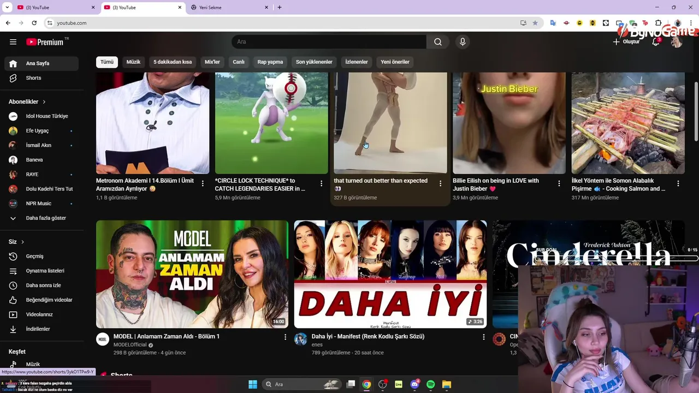Reload the page
Viewport: 699px width, 393px height.
tap(34, 23)
